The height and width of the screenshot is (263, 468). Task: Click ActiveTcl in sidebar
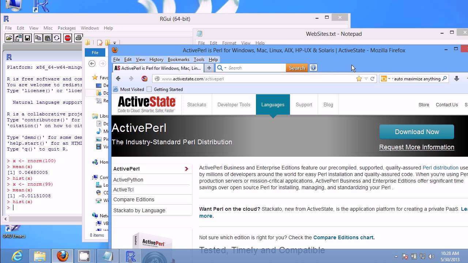123,190
